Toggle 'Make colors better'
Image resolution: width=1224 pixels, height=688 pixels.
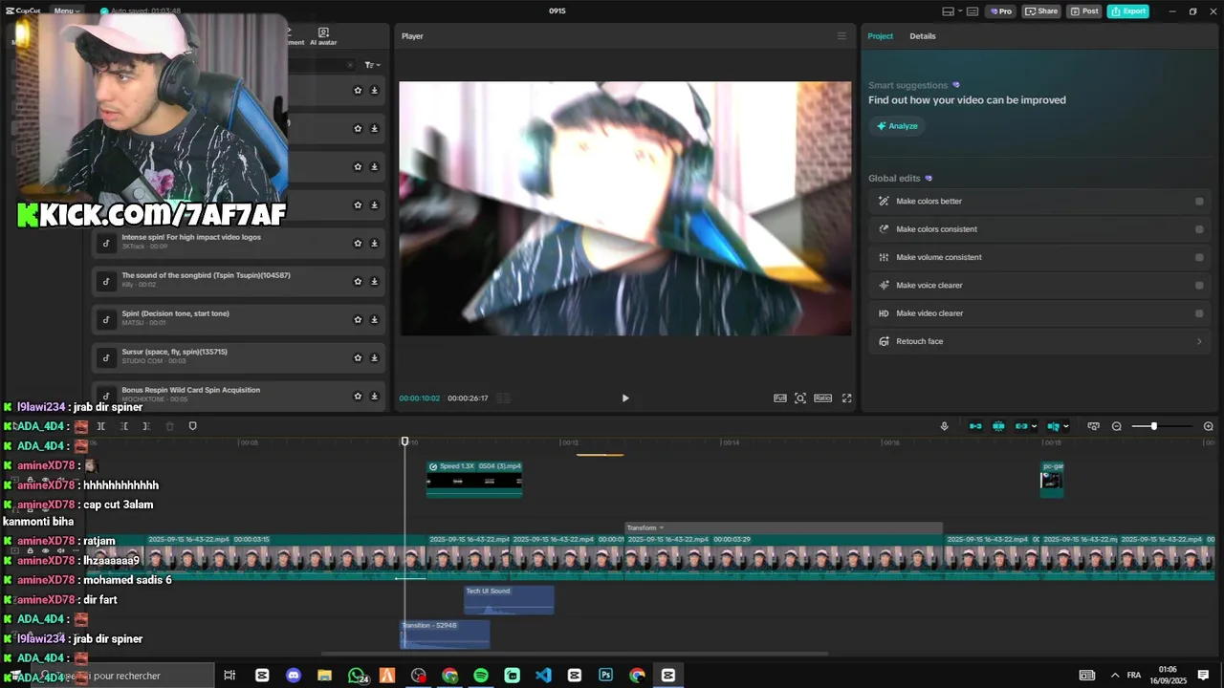[x=1199, y=202]
